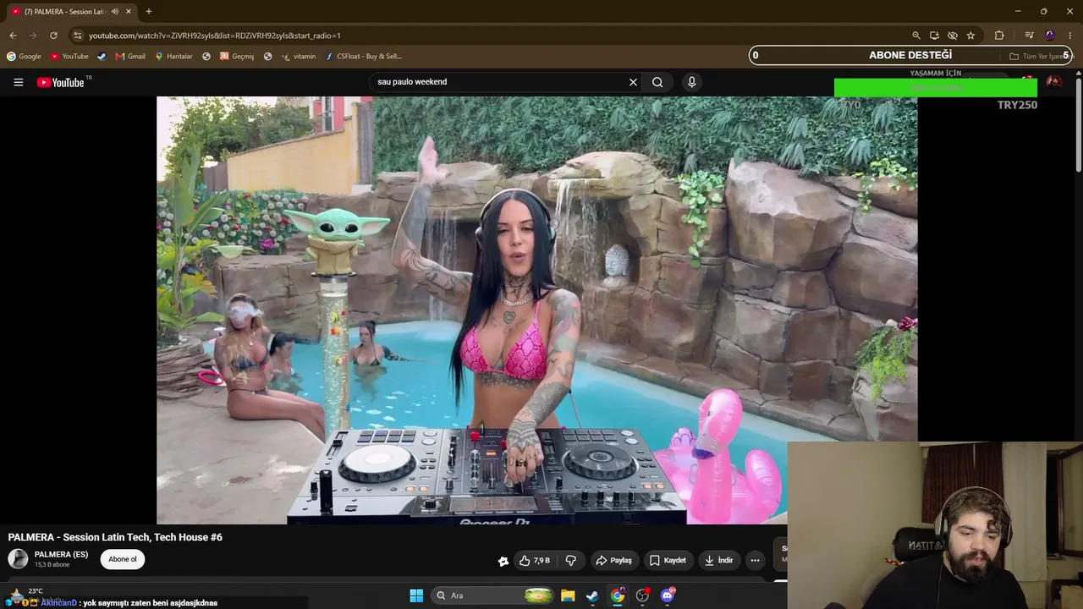Go forward in browser history
Viewport: 1083px width, 609px height.
pos(33,36)
